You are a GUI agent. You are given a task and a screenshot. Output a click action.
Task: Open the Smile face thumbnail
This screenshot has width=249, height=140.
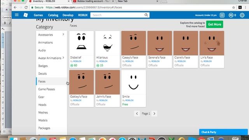133,82
